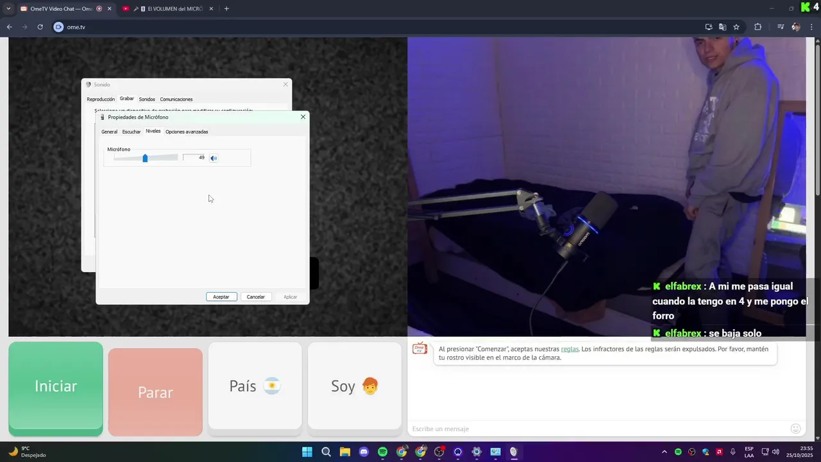Open the emoji picker in chat
The image size is (821, 462).
[796, 429]
